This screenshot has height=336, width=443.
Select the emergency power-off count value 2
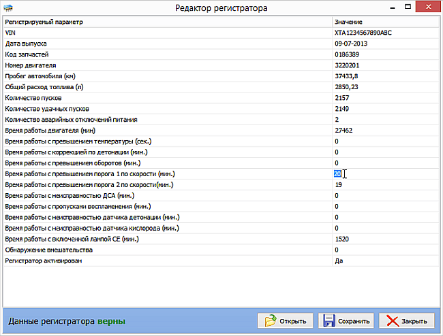[337, 120]
